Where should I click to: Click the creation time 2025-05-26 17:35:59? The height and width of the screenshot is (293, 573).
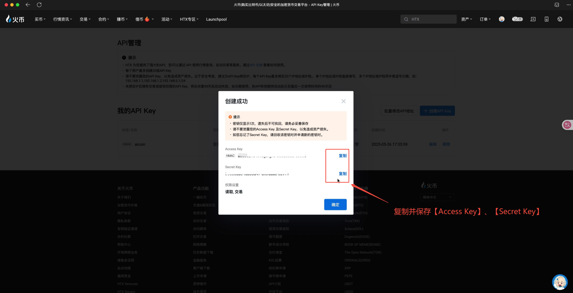389,144
